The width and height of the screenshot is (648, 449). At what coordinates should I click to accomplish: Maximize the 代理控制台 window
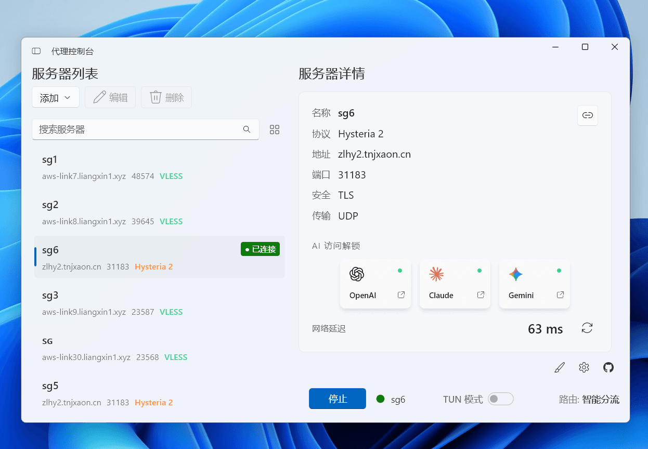point(585,47)
